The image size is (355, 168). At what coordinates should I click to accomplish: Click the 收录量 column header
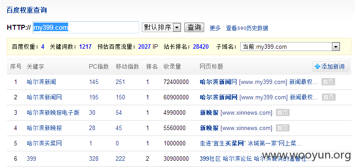172,66
